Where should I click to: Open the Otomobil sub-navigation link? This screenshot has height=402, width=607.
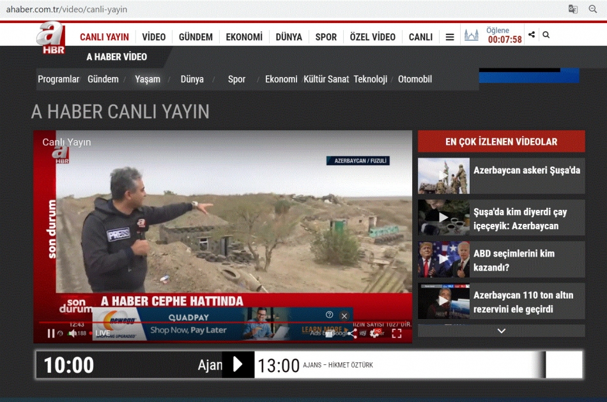point(415,79)
